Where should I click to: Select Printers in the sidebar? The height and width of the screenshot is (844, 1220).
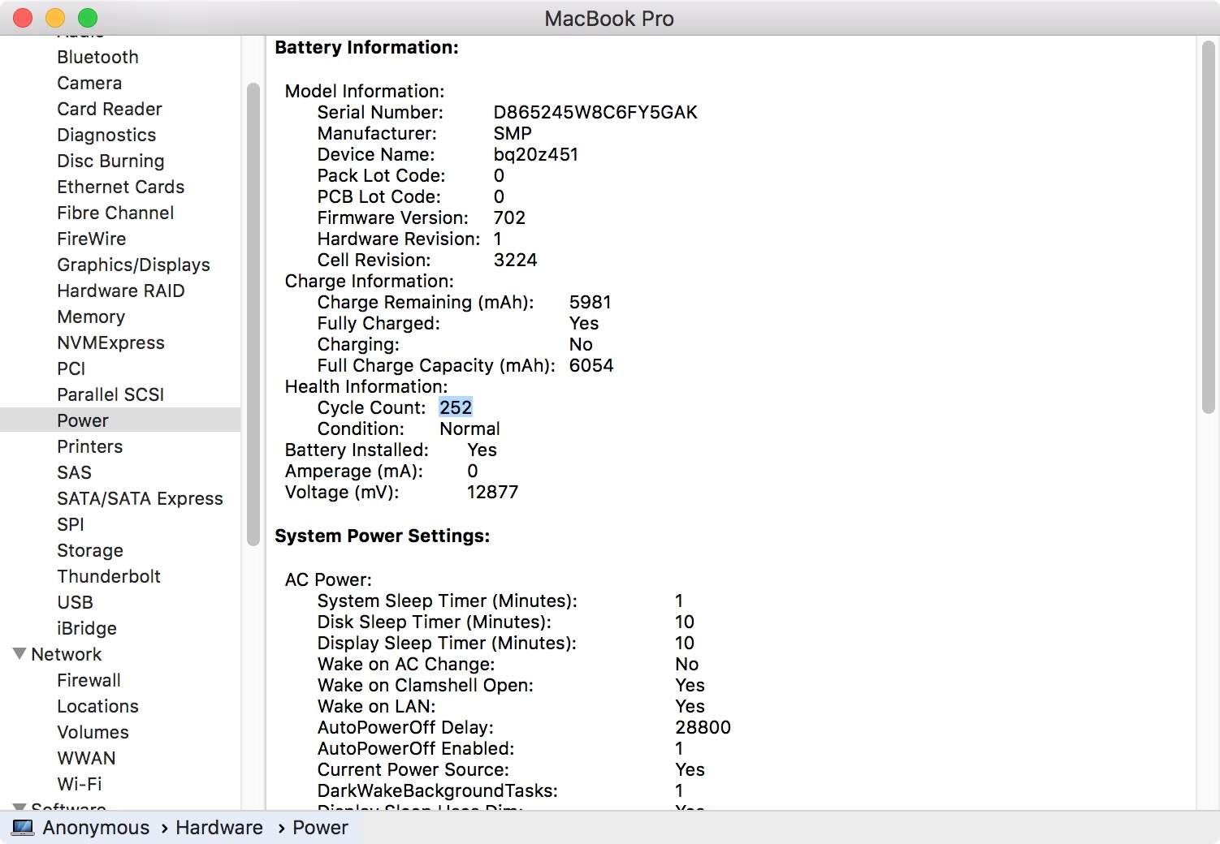[89, 446]
